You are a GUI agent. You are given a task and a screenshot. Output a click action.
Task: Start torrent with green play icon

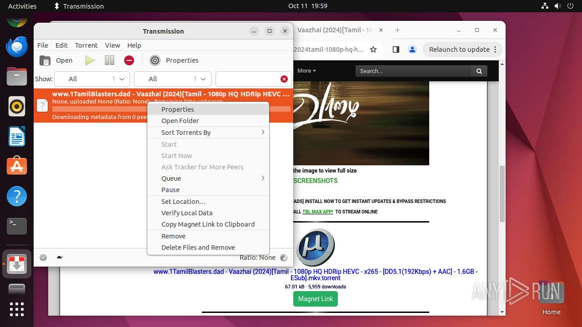pyautogui.click(x=90, y=60)
